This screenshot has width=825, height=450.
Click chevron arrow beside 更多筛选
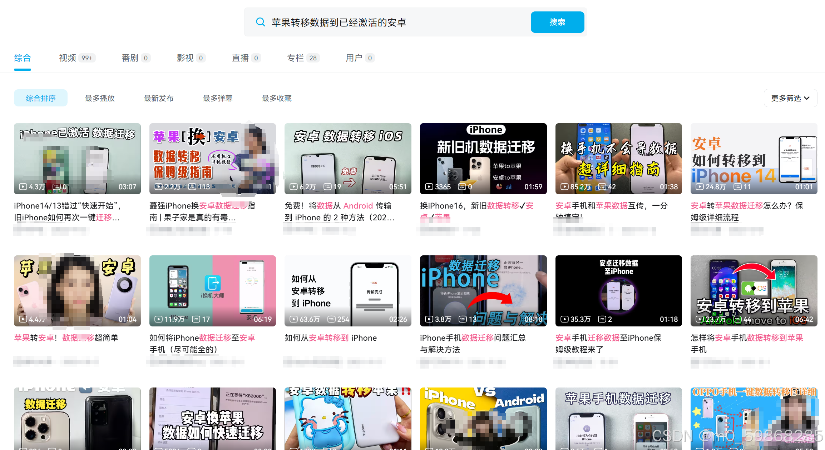click(807, 98)
